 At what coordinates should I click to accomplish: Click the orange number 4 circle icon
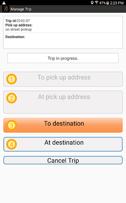pos(12,144)
